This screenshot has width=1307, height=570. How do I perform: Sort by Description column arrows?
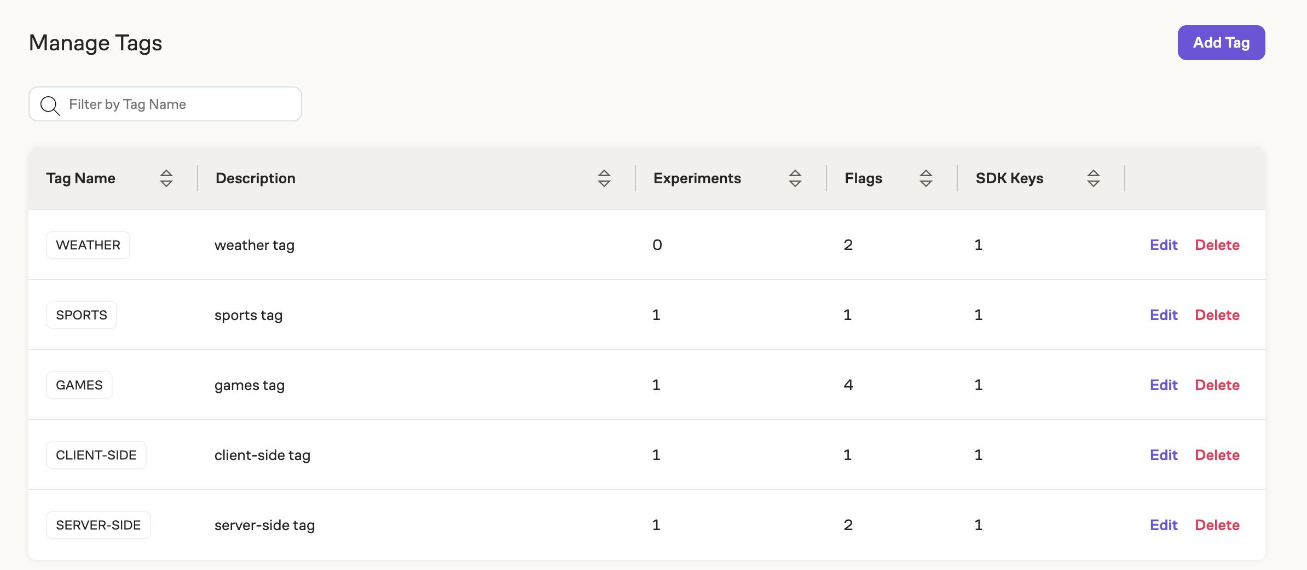(604, 178)
